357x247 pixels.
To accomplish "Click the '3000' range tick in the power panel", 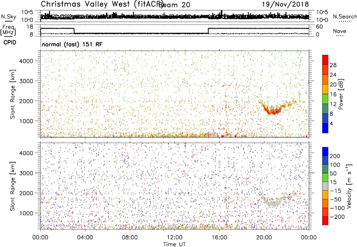I will coord(26,81).
